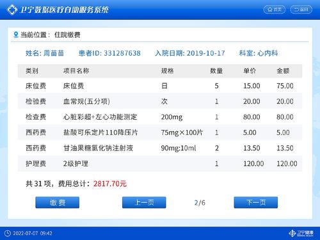Select the 2级护理 item name
Screen dimensions: 320x240
tap(76, 164)
